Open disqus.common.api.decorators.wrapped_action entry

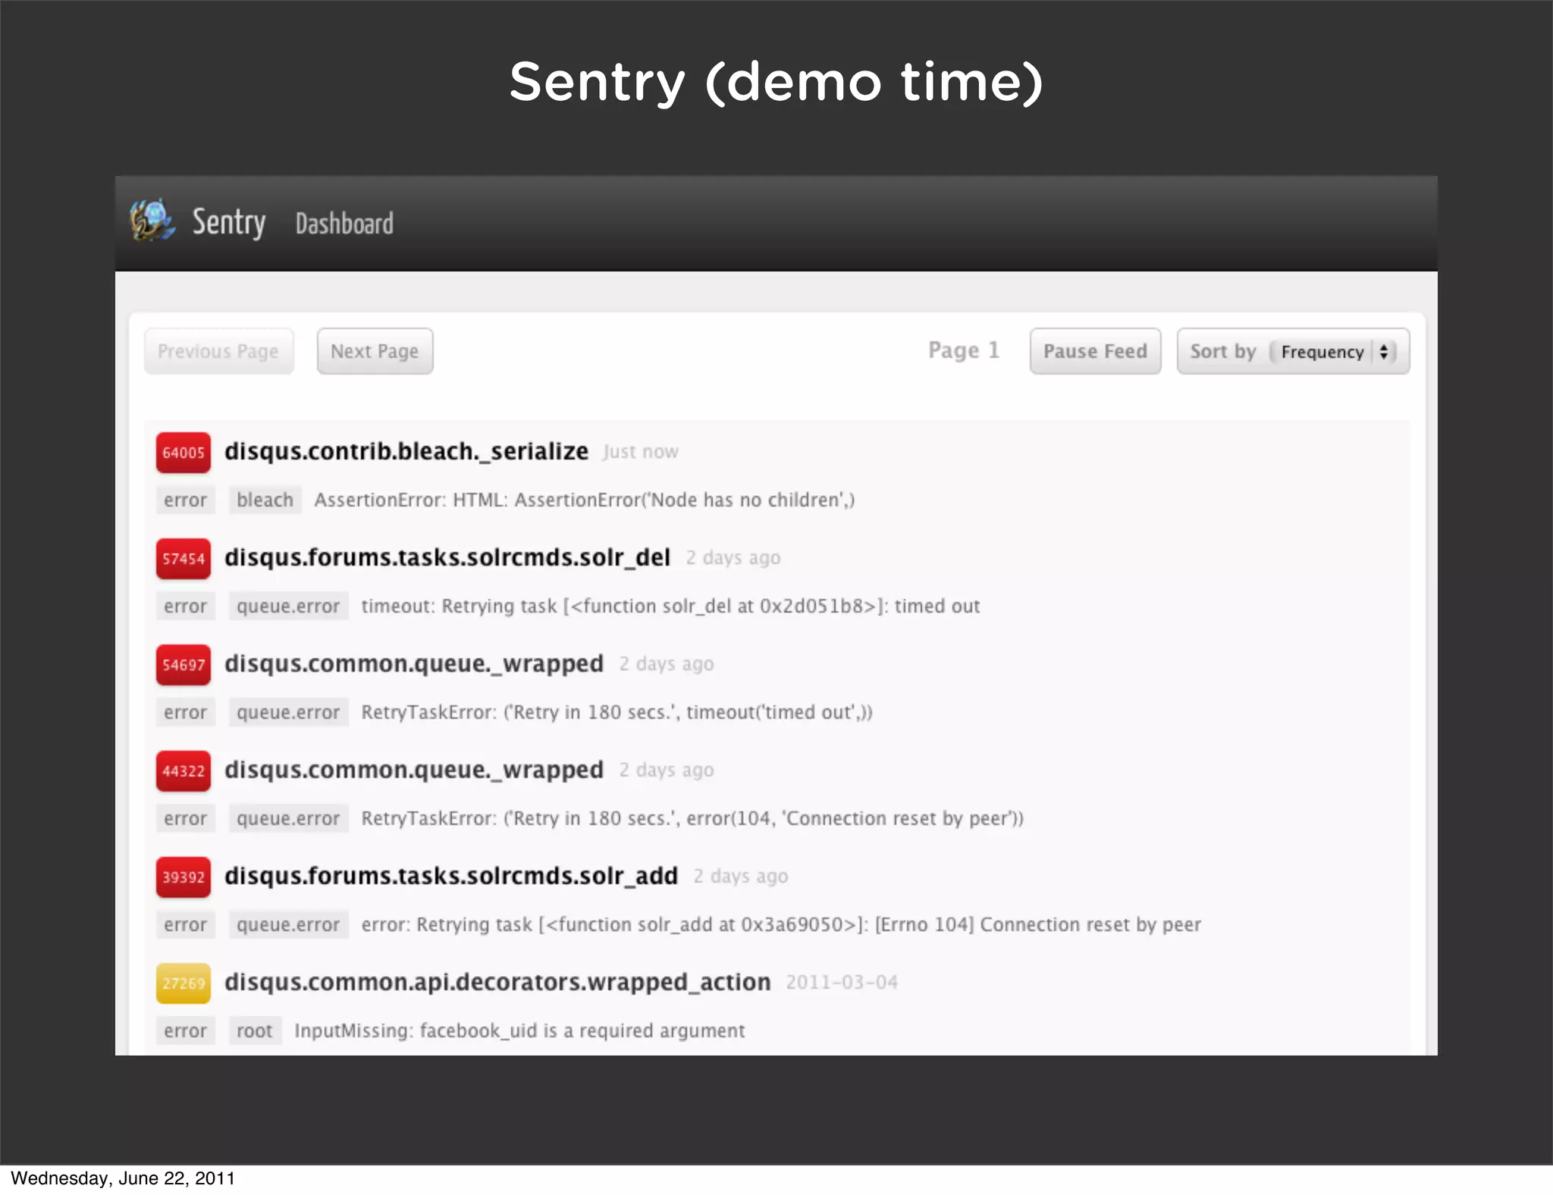(x=497, y=982)
